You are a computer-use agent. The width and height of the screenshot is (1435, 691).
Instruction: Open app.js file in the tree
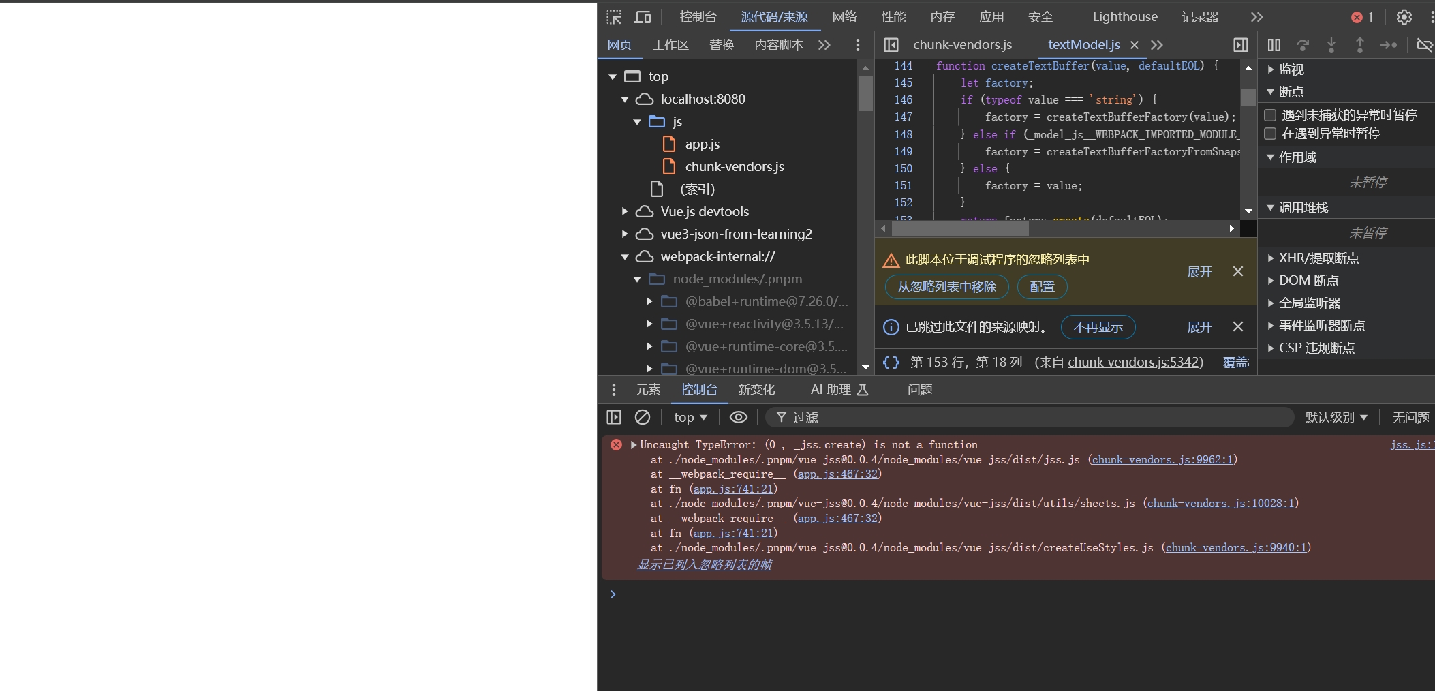point(702,144)
